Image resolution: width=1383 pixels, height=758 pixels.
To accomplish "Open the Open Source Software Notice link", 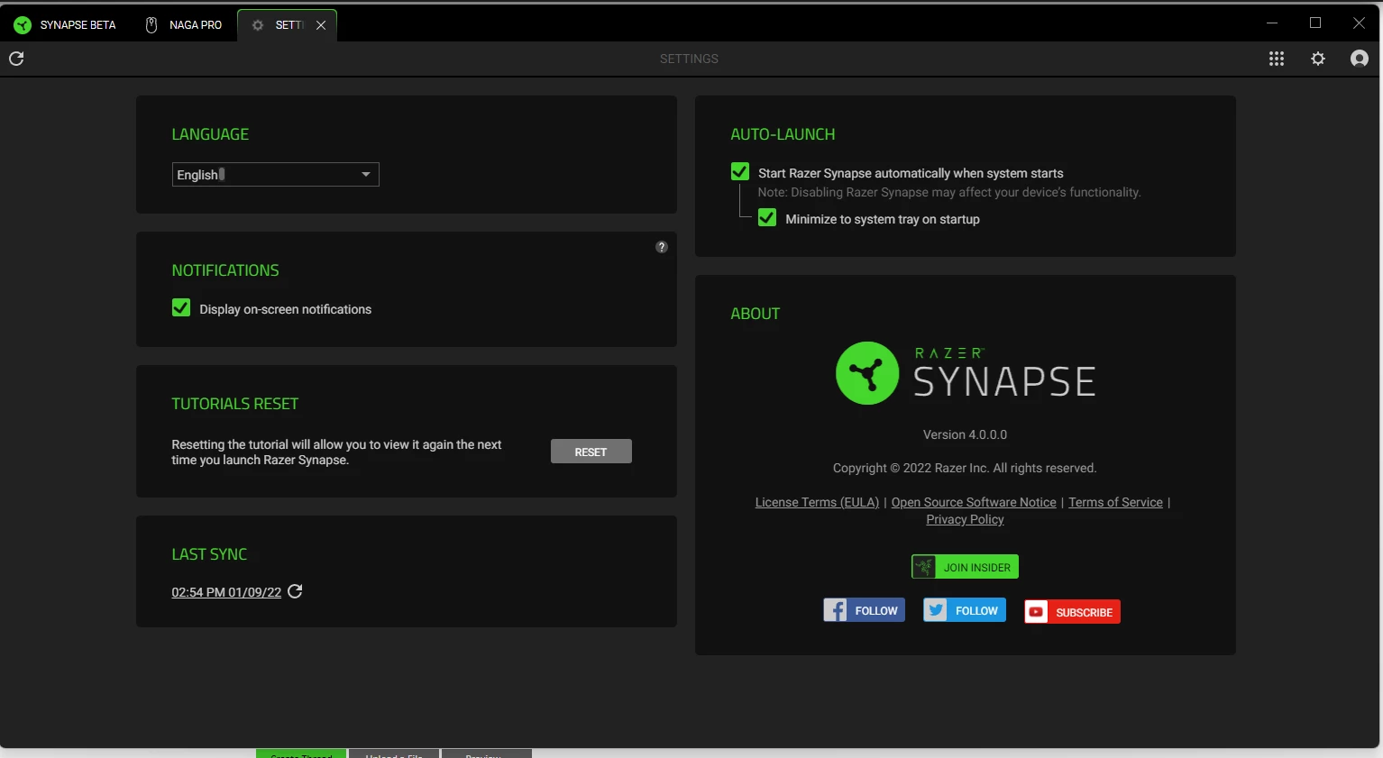I will 974,502.
